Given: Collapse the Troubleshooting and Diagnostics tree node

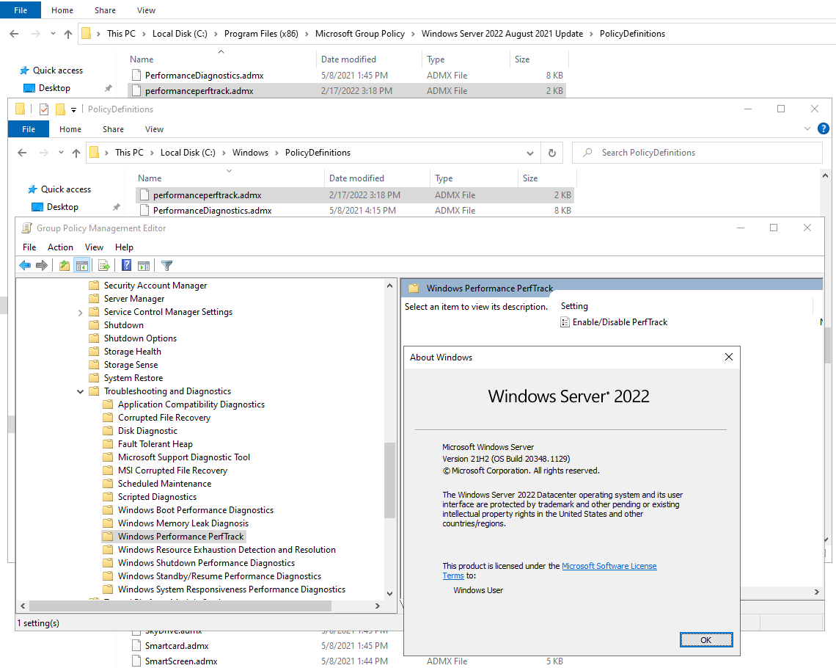Looking at the screenshot, I should [x=80, y=391].
